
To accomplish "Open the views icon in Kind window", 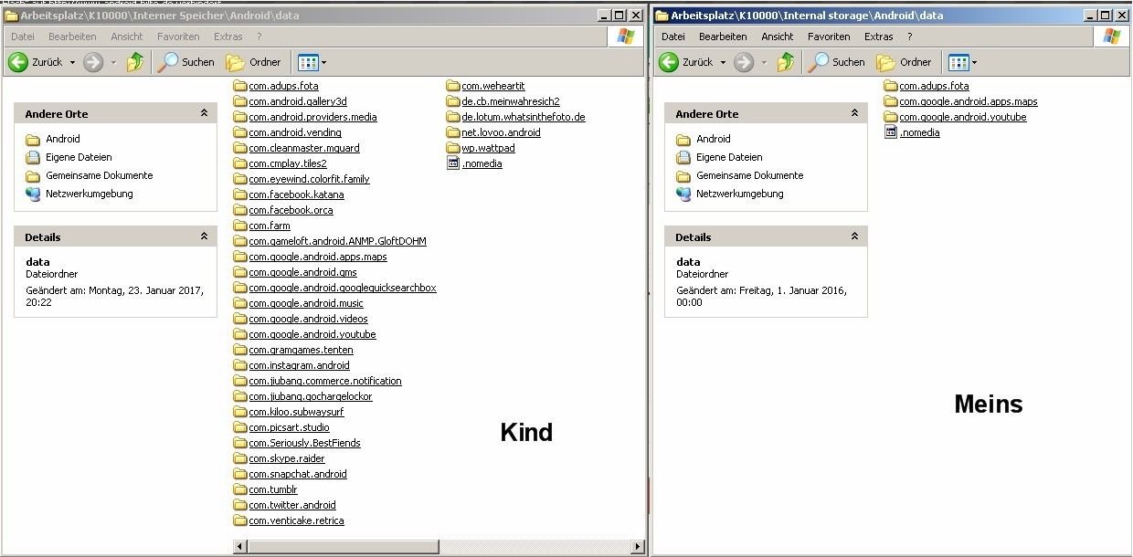I will pyautogui.click(x=308, y=62).
